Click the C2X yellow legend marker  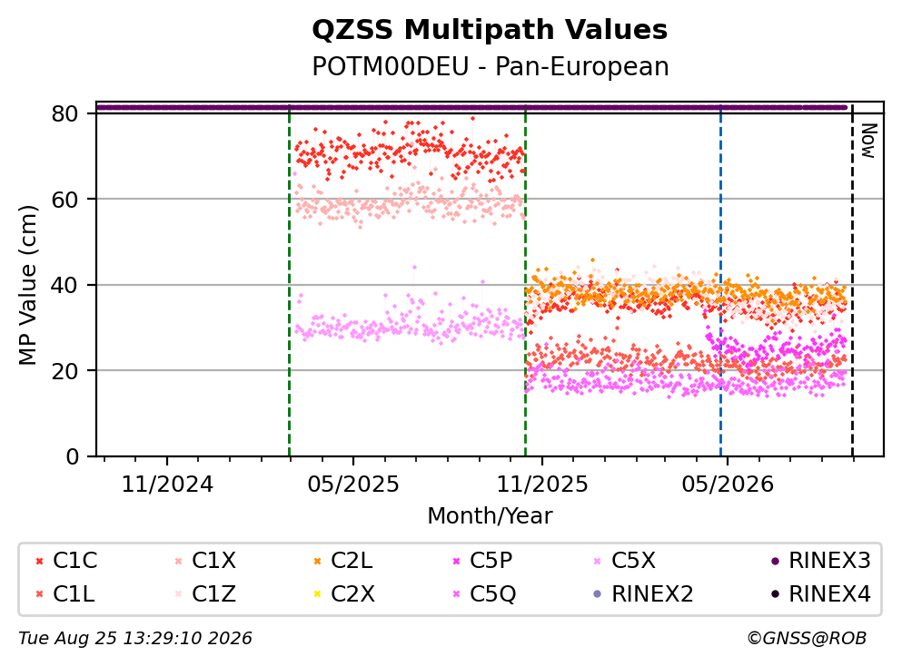click(318, 594)
